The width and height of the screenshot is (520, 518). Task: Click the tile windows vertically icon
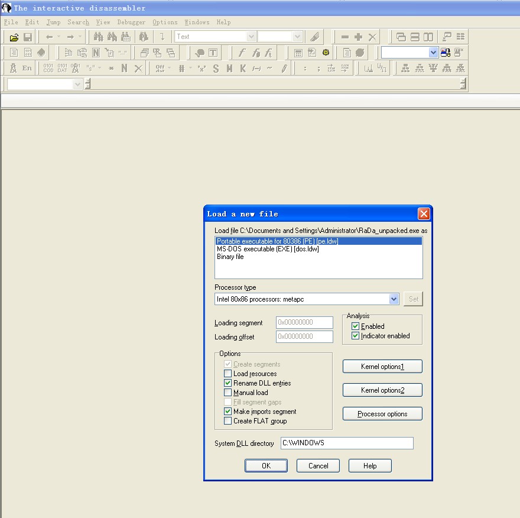pos(428,37)
